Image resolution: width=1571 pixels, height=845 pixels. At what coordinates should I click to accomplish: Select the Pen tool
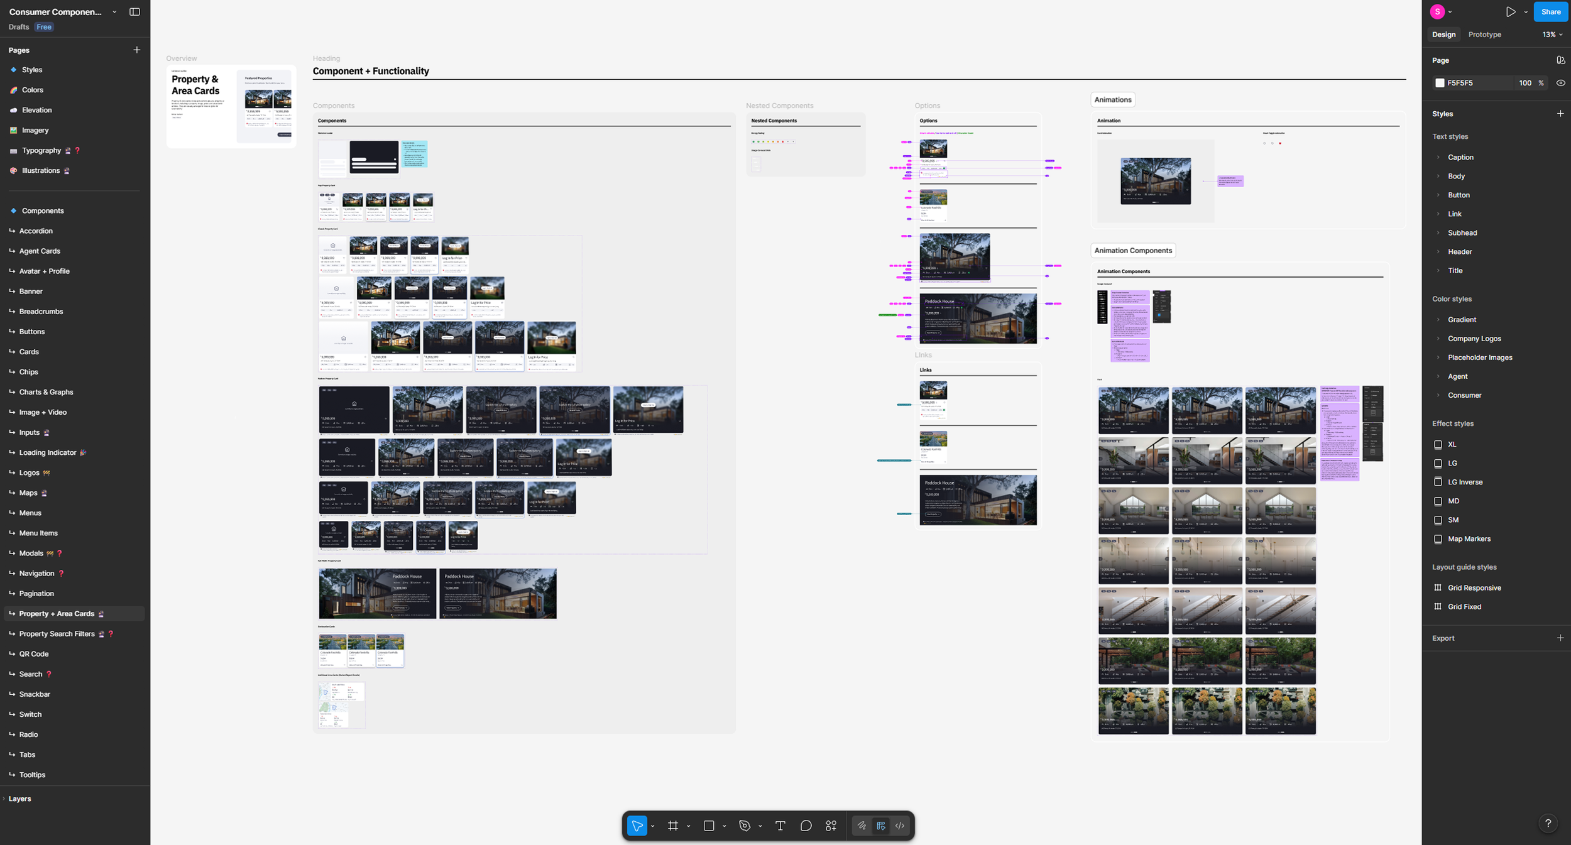(x=745, y=826)
